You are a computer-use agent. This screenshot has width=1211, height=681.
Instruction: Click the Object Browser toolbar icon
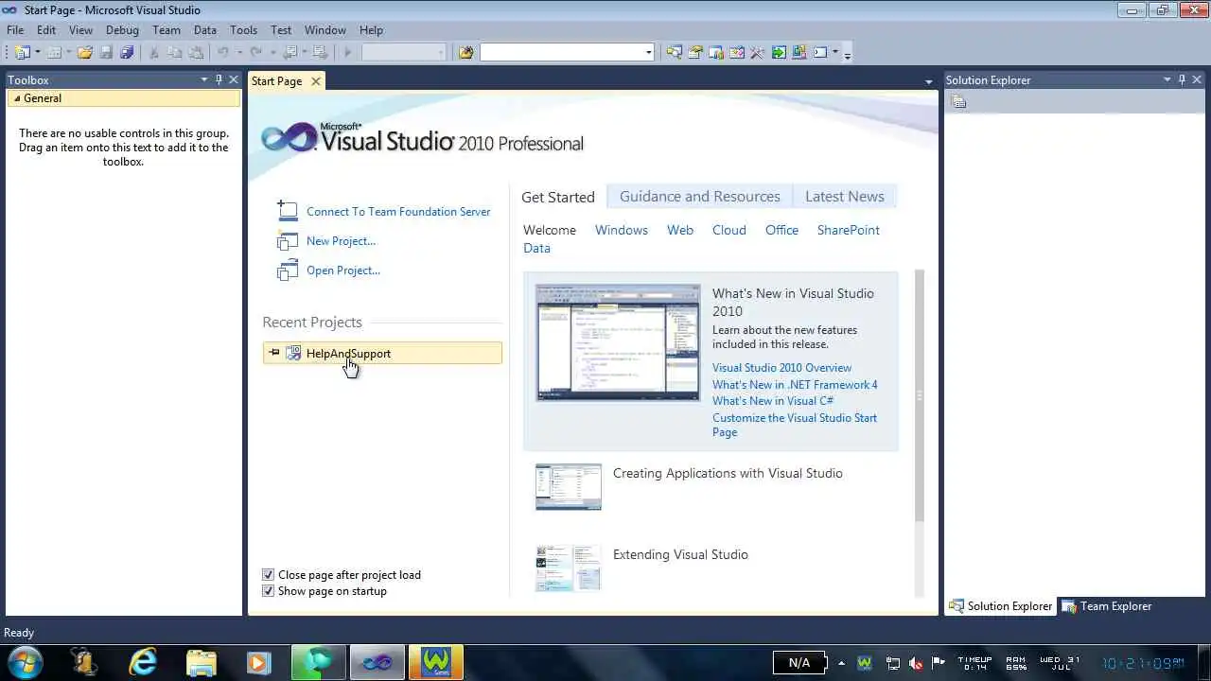click(737, 53)
